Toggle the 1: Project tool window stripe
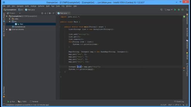The width and height of the screenshot is (191, 107). (4, 18)
